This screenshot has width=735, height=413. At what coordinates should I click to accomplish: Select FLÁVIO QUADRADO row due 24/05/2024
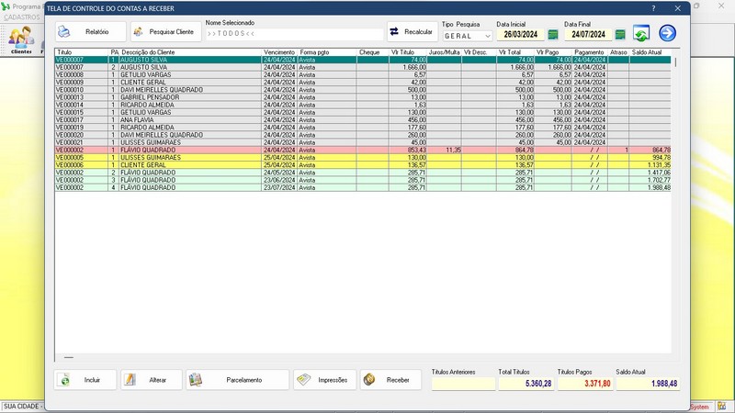coord(363,173)
